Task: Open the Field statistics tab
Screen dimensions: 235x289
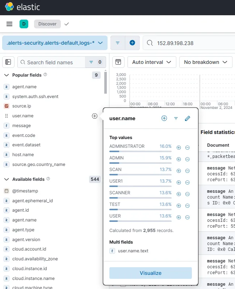Action: [x=218, y=132]
